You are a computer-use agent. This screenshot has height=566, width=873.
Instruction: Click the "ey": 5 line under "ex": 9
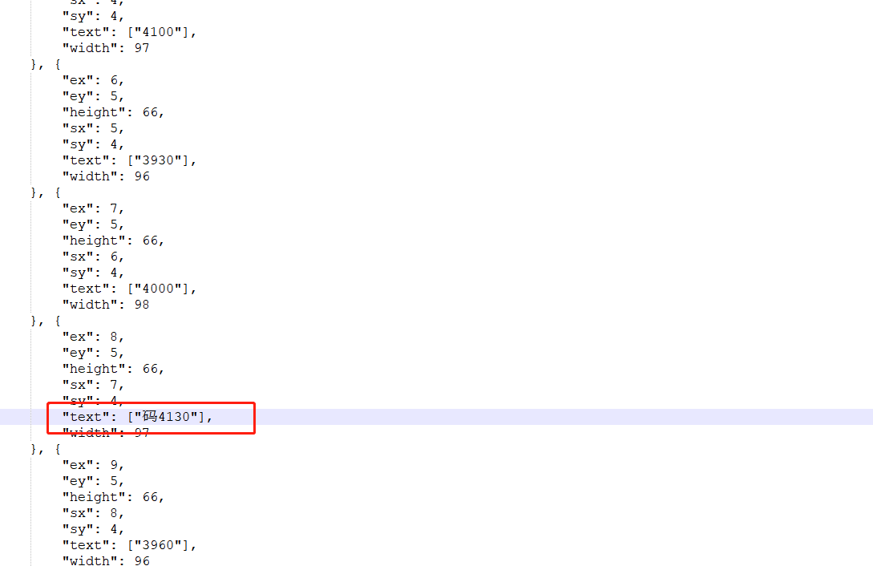(93, 481)
